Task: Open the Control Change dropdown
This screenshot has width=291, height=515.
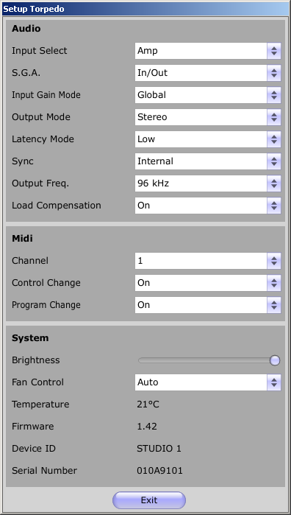Action: pyautogui.click(x=208, y=283)
